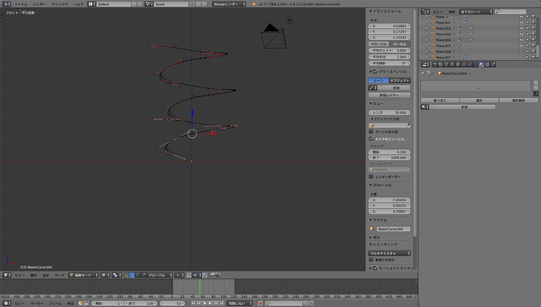
Task: Click the material Assign button
Action: coord(440,100)
